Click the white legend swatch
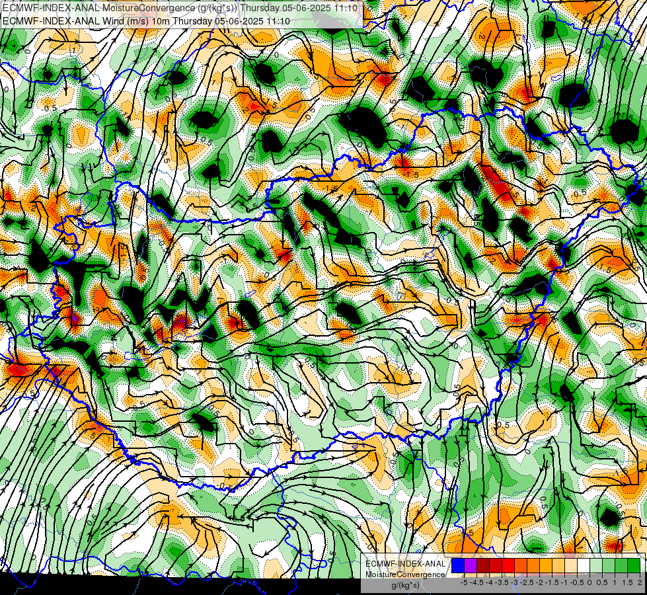647x595 pixels. point(584,565)
